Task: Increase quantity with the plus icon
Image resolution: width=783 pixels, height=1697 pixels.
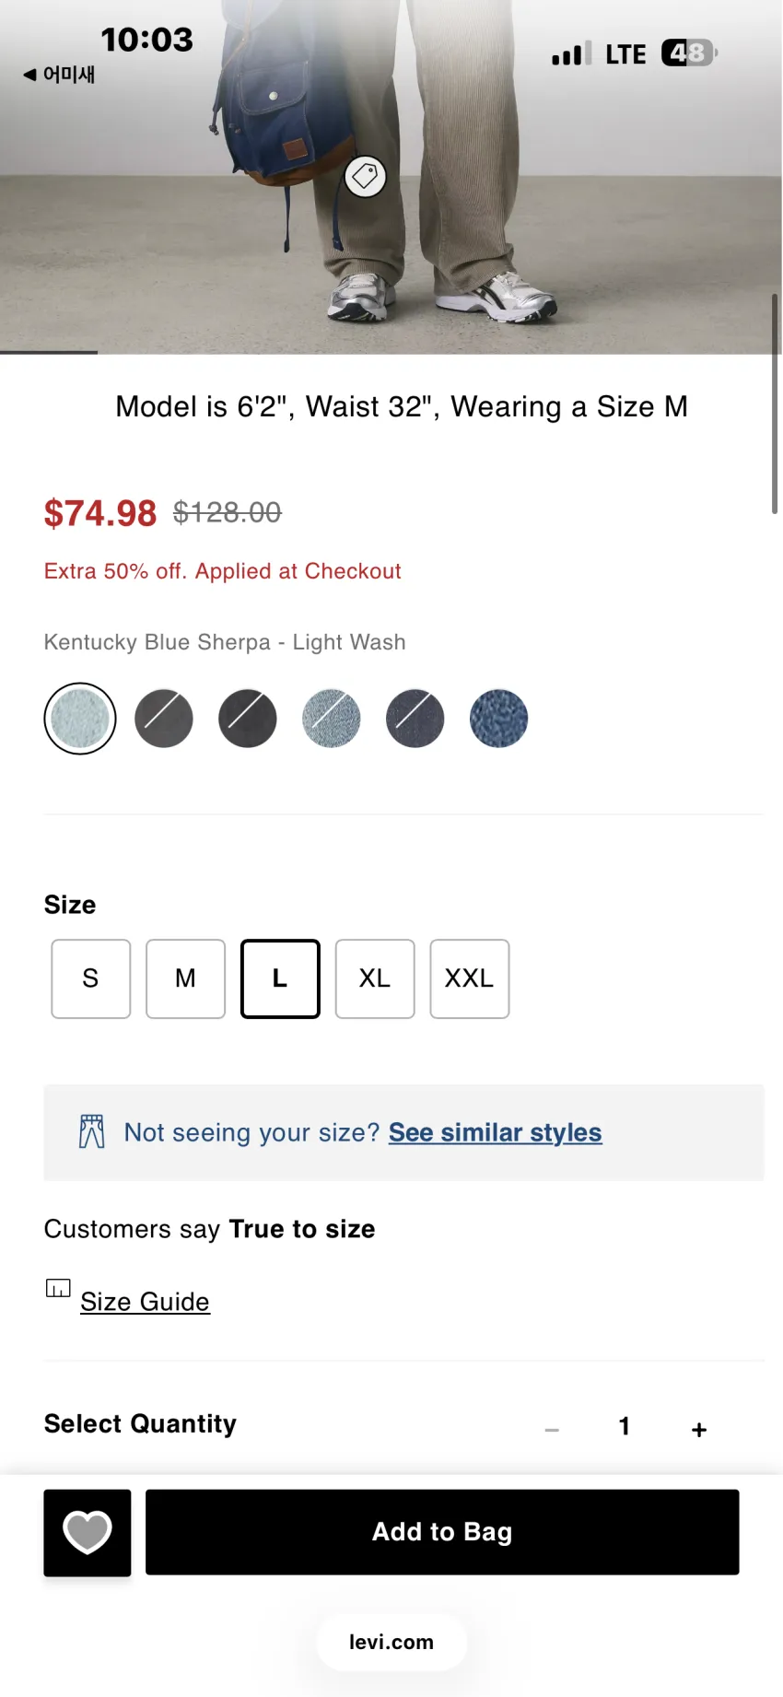Action: pos(699,1429)
